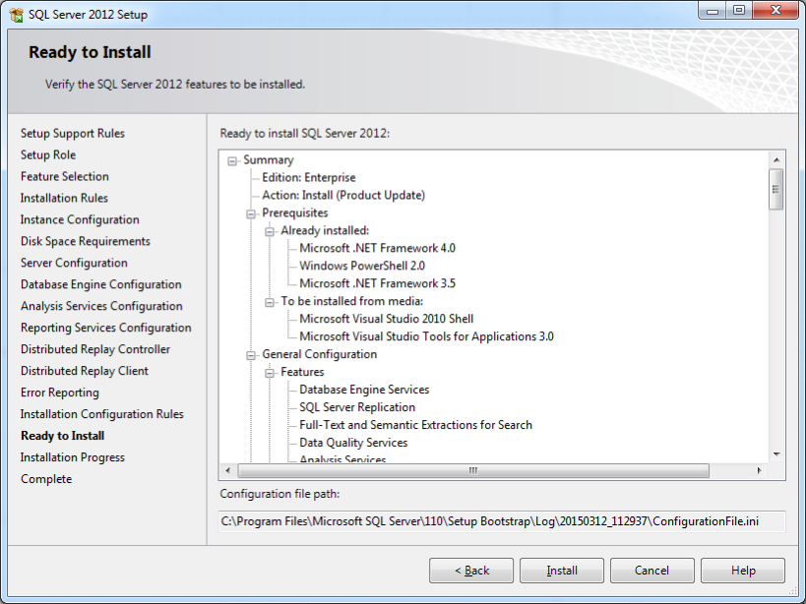This screenshot has width=806, height=604.
Task: Select Data Quality Services row
Action: pos(353,443)
